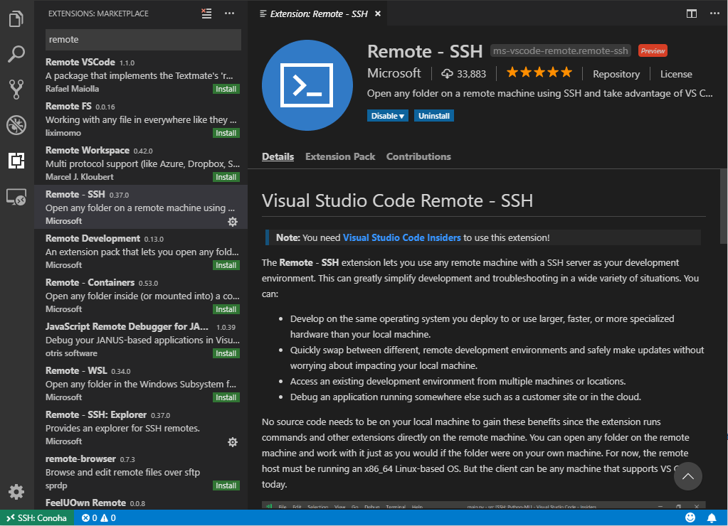The height and width of the screenshot is (526, 728).
Task: Click the split editor layout icon
Action: coord(691,14)
